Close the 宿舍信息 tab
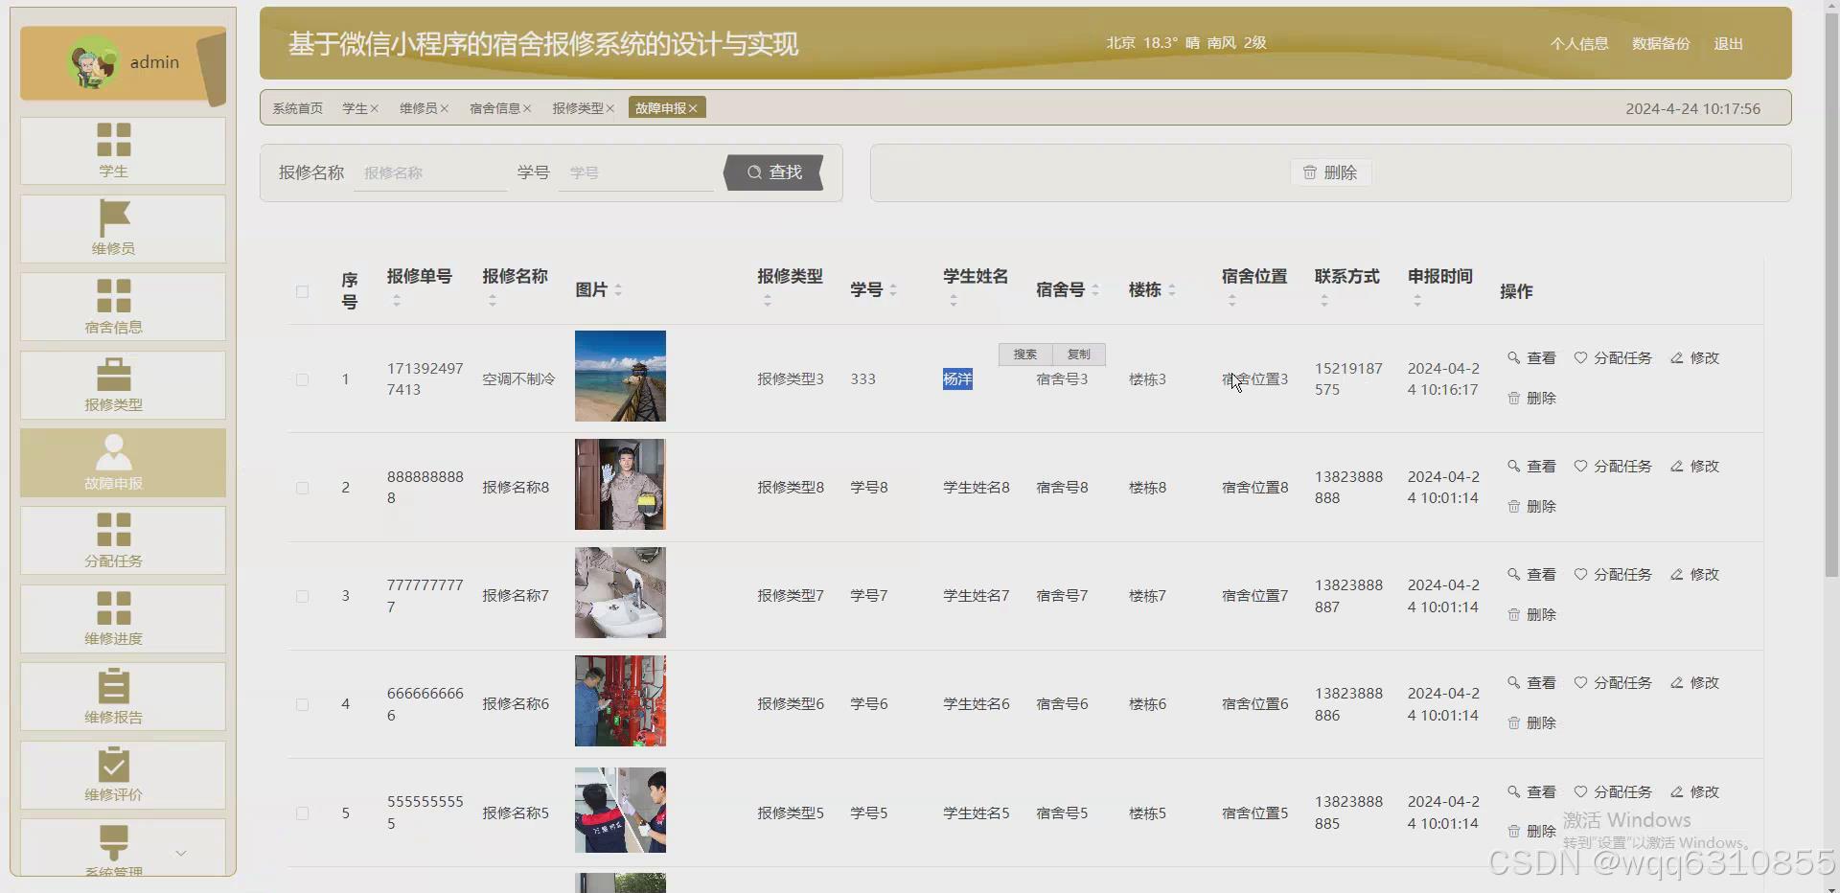This screenshot has width=1840, height=893. pos(527,109)
